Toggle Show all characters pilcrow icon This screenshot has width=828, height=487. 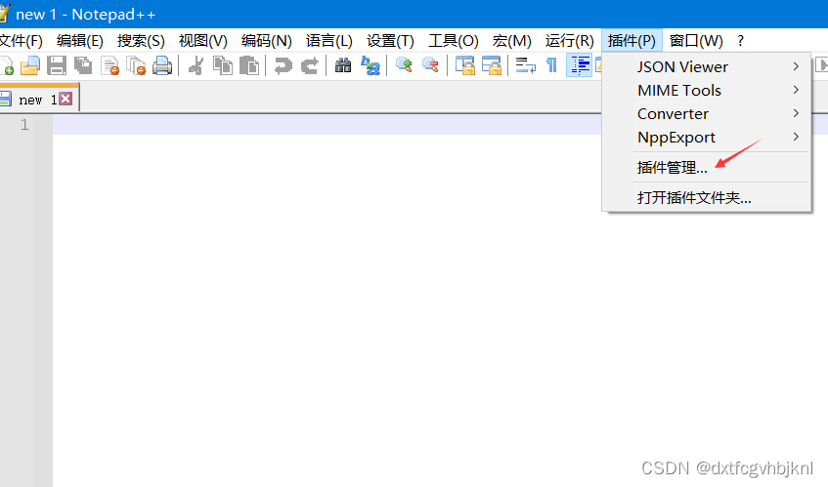pos(551,66)
